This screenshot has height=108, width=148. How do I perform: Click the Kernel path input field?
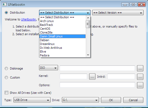pyautogui.click(x=73, y=76)
